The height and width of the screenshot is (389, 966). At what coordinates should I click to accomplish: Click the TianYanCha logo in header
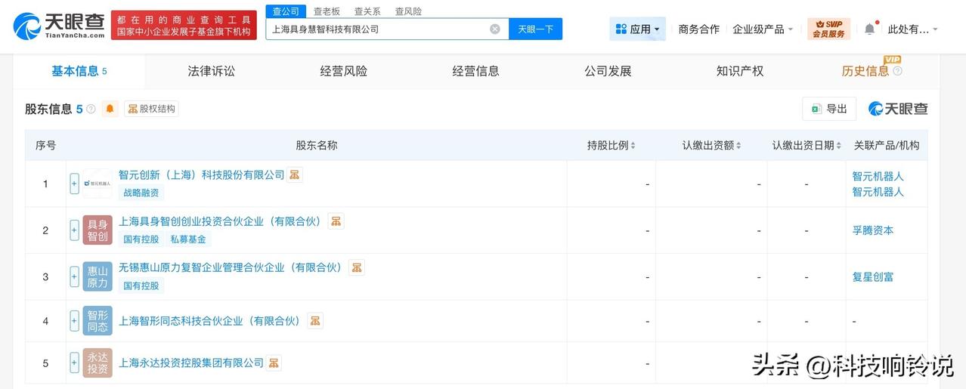coord(59,26)
